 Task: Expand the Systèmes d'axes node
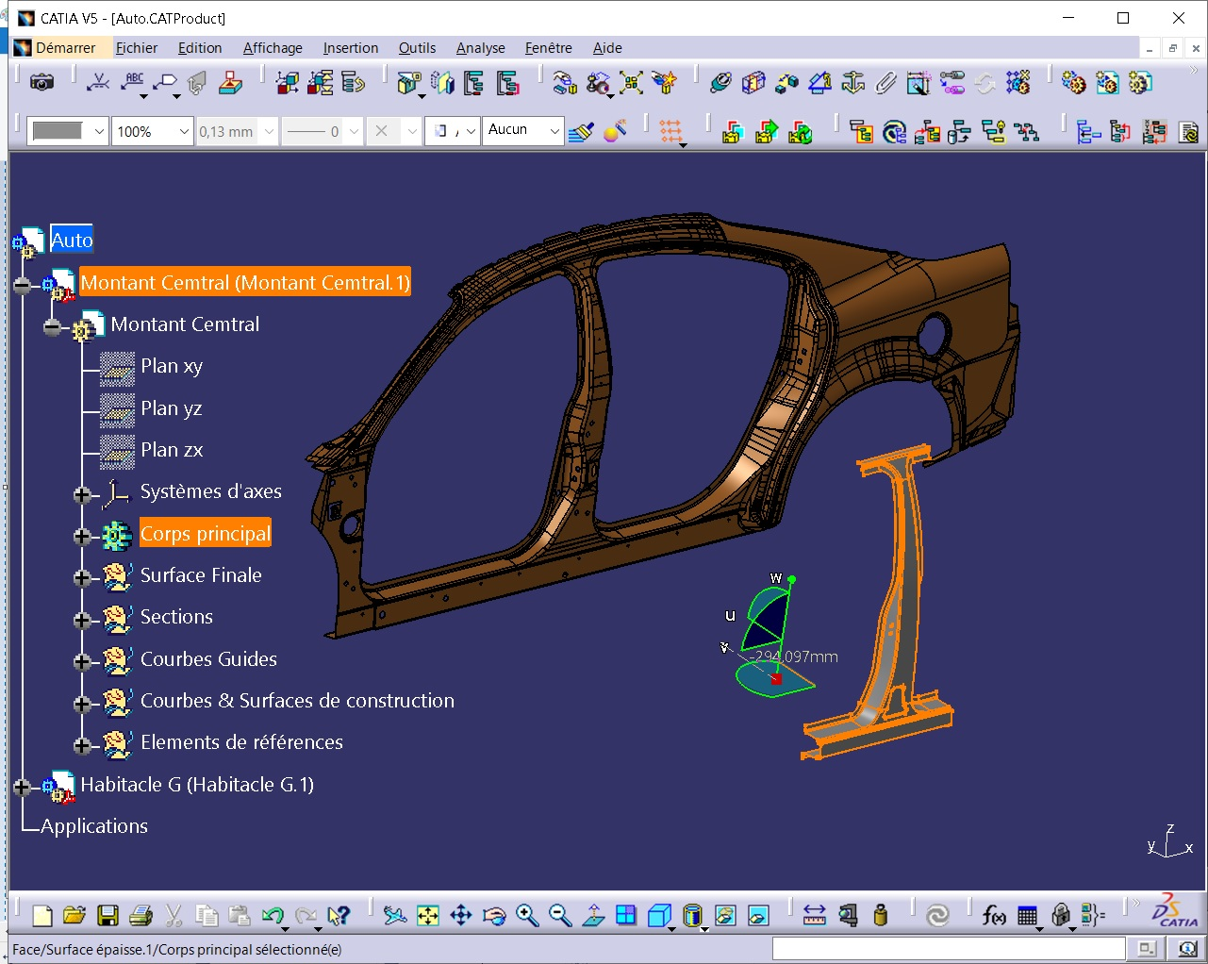tap(83, 494)
